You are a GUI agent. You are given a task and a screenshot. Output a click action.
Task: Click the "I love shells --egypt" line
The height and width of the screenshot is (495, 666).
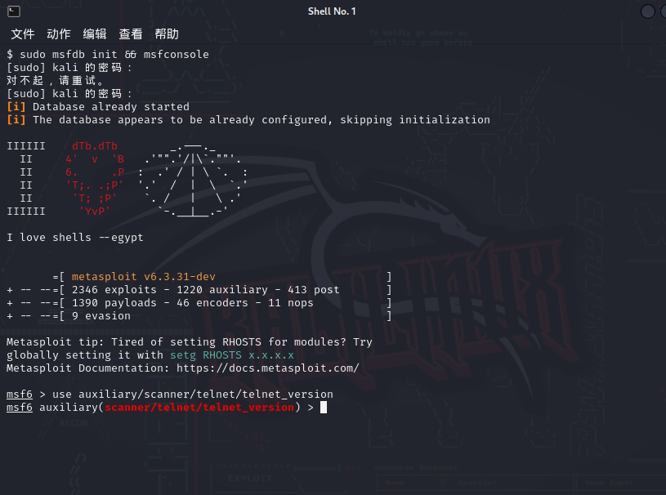tap(75, 238)
